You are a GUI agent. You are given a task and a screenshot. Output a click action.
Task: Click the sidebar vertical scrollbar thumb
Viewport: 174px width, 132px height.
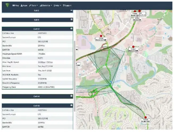(74, 76)
